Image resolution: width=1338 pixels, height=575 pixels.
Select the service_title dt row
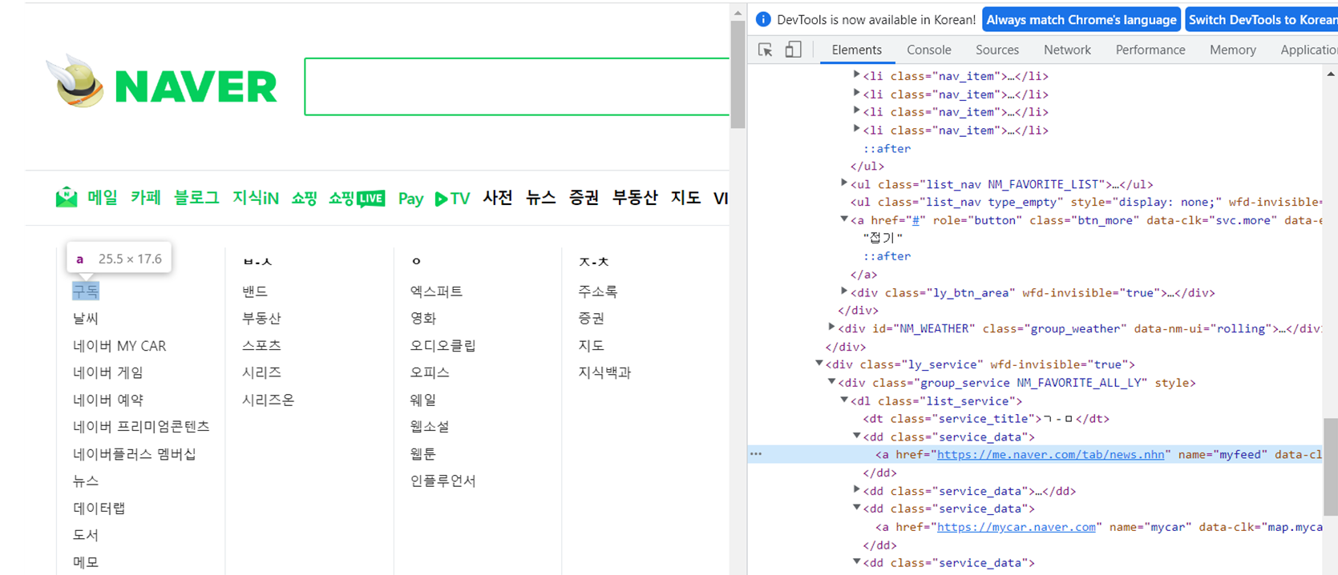pyautogui.click(x=986, y=418)
